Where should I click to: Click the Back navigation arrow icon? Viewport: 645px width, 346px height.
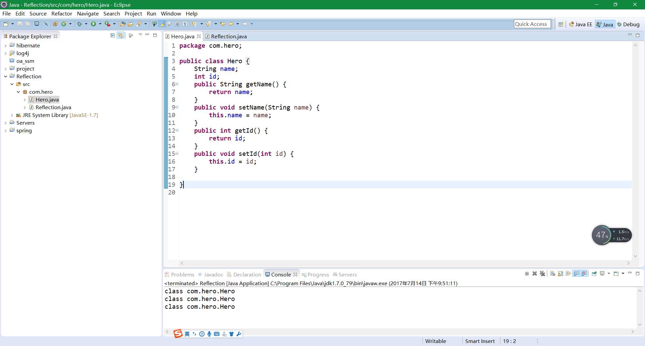pyautogui.click(x=231, y=24)
